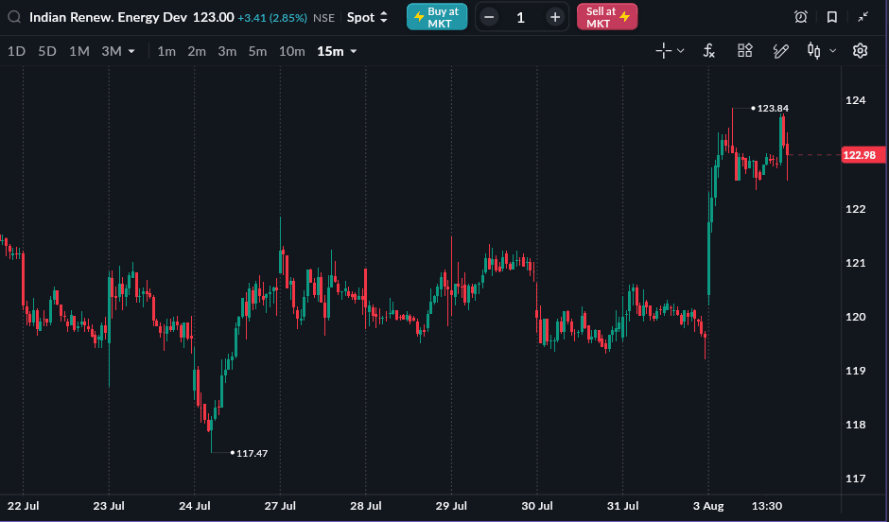Open chart layout templates icon

[x=745, y=51]
